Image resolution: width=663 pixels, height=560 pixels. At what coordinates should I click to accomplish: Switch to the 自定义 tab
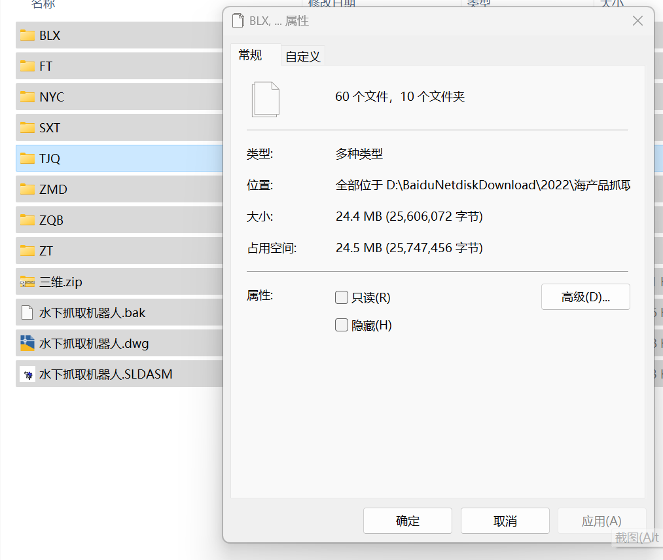click(x=302, y=55)
